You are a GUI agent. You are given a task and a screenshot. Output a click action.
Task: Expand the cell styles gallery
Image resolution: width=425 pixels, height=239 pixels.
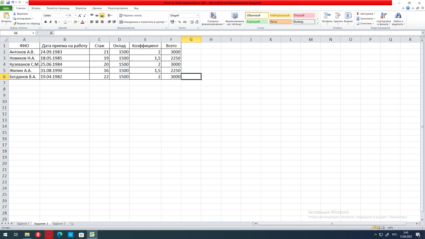coord(317,24)
